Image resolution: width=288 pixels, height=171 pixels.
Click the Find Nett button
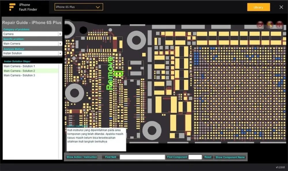tap(111, 157)
